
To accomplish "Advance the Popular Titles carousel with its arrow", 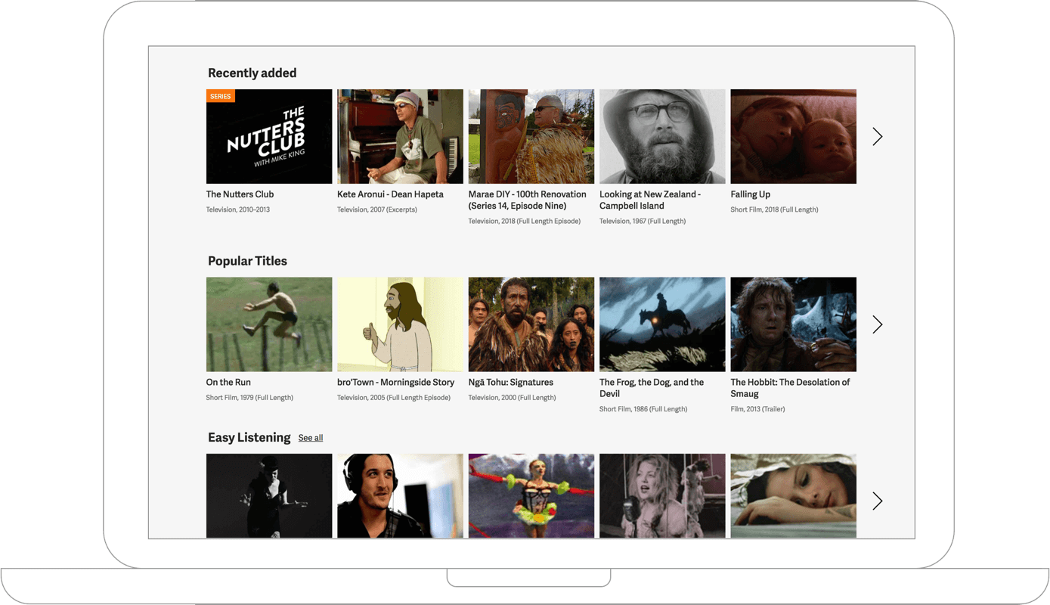I will point(877,324).
